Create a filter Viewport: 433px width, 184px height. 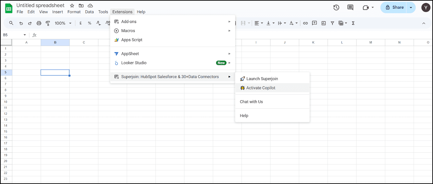pyautogui.click(x=333, y=23)
